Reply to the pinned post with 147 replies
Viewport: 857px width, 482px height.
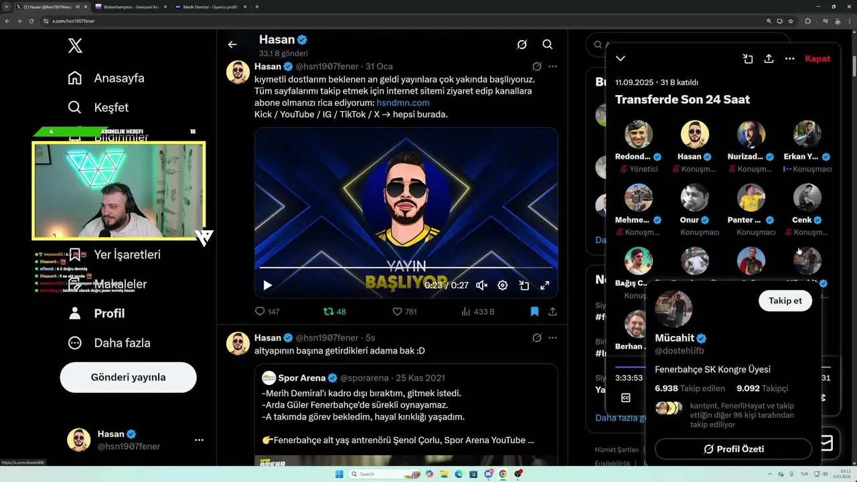pyautogui.click(x=267, y=311)
